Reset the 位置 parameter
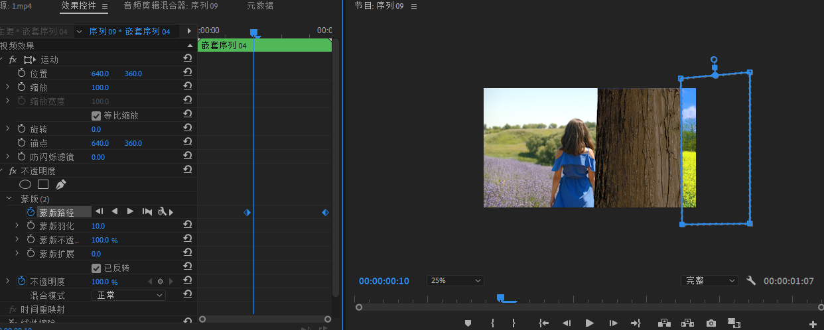Image resolution: width=824 pixels, height=330 pixels. click(x=188, y=74)
